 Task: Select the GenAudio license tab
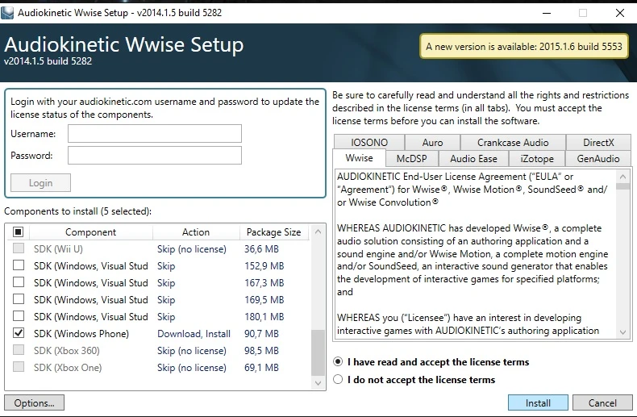coord(598,159)
